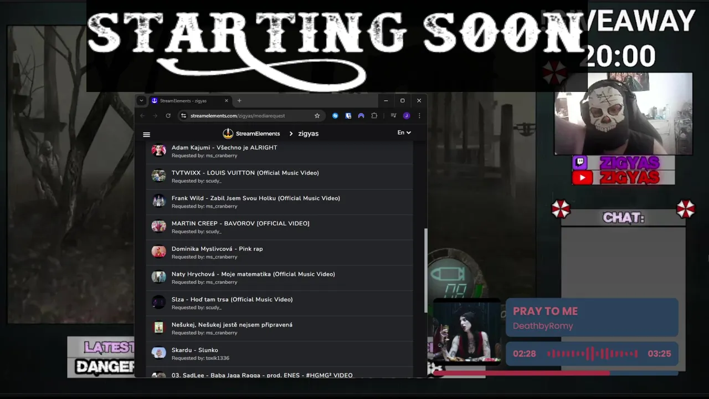Image resolution: width=709 pixels, height=399 pixels.
Task: Click the StreamElements header text link
Action: [x=258, y=134]
